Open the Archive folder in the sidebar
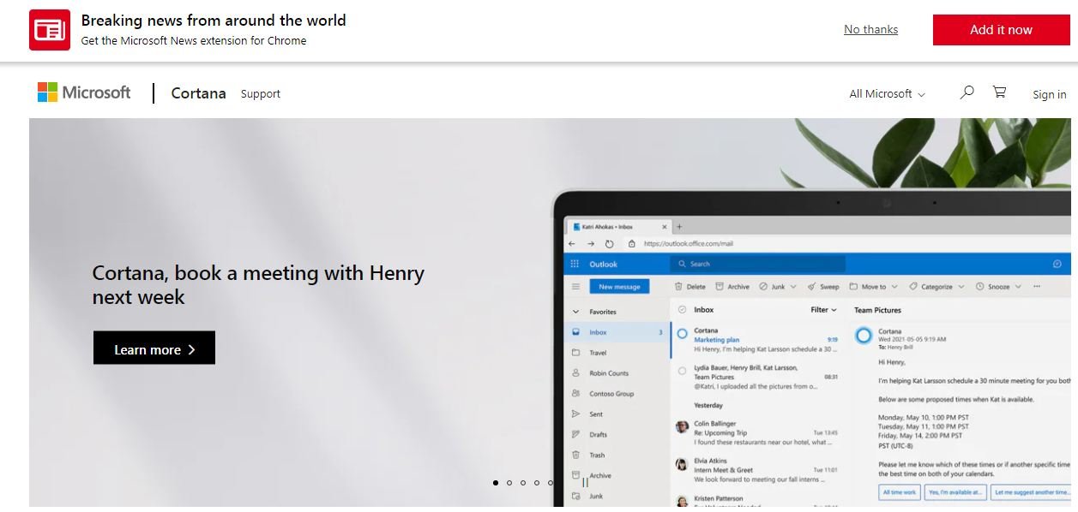Screen dimensions: 1078x512 tap(600, 476)
